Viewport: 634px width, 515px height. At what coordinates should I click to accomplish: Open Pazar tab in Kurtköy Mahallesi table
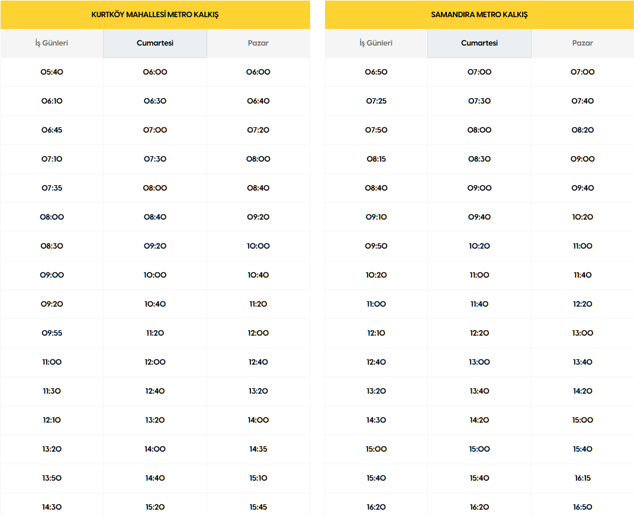[x=258, y=43]
